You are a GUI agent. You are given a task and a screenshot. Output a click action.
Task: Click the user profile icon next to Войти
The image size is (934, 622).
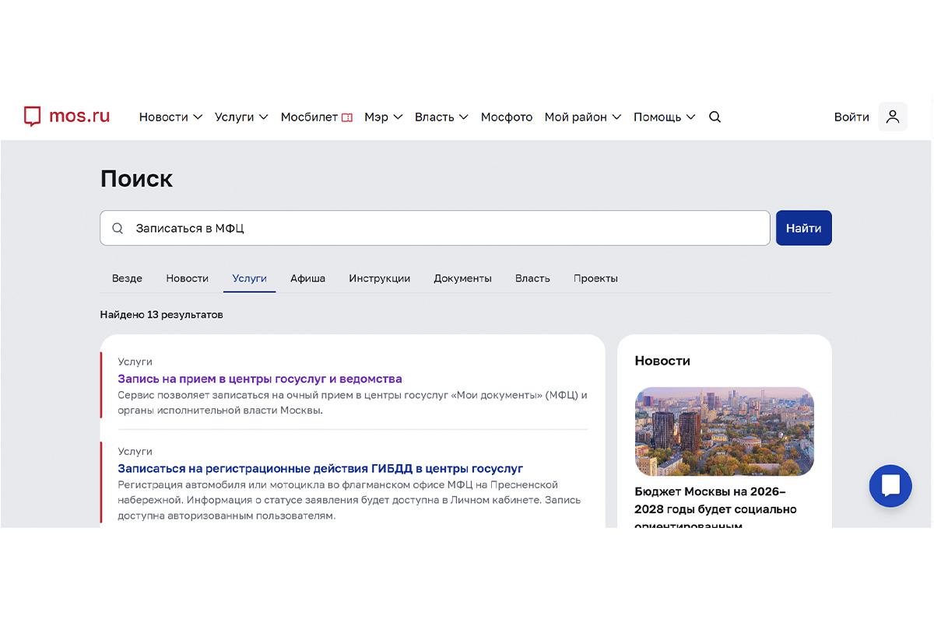tap(893, 116)
